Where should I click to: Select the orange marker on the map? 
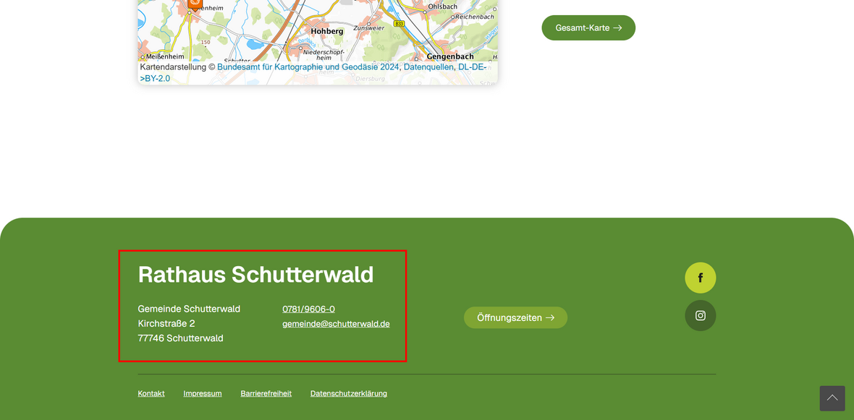click(195, 4)
